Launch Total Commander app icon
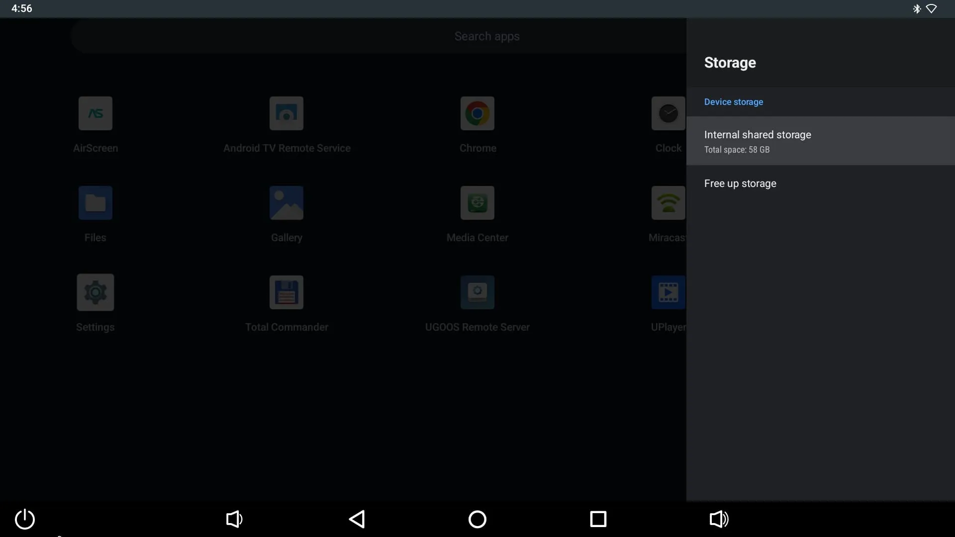Image resolution: width=955 pixels, height=537 pixels. click(286, 292)
